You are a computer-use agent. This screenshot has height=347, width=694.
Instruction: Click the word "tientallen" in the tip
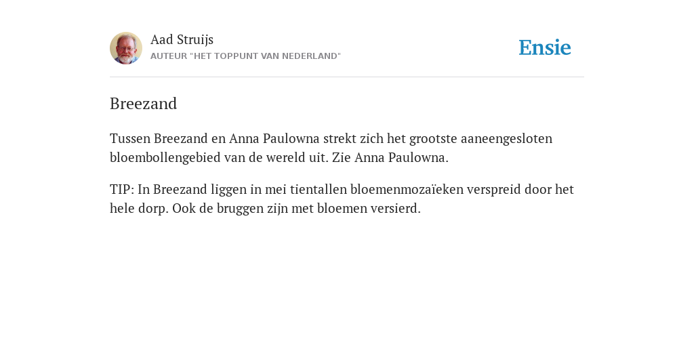(x=319, y=190)
